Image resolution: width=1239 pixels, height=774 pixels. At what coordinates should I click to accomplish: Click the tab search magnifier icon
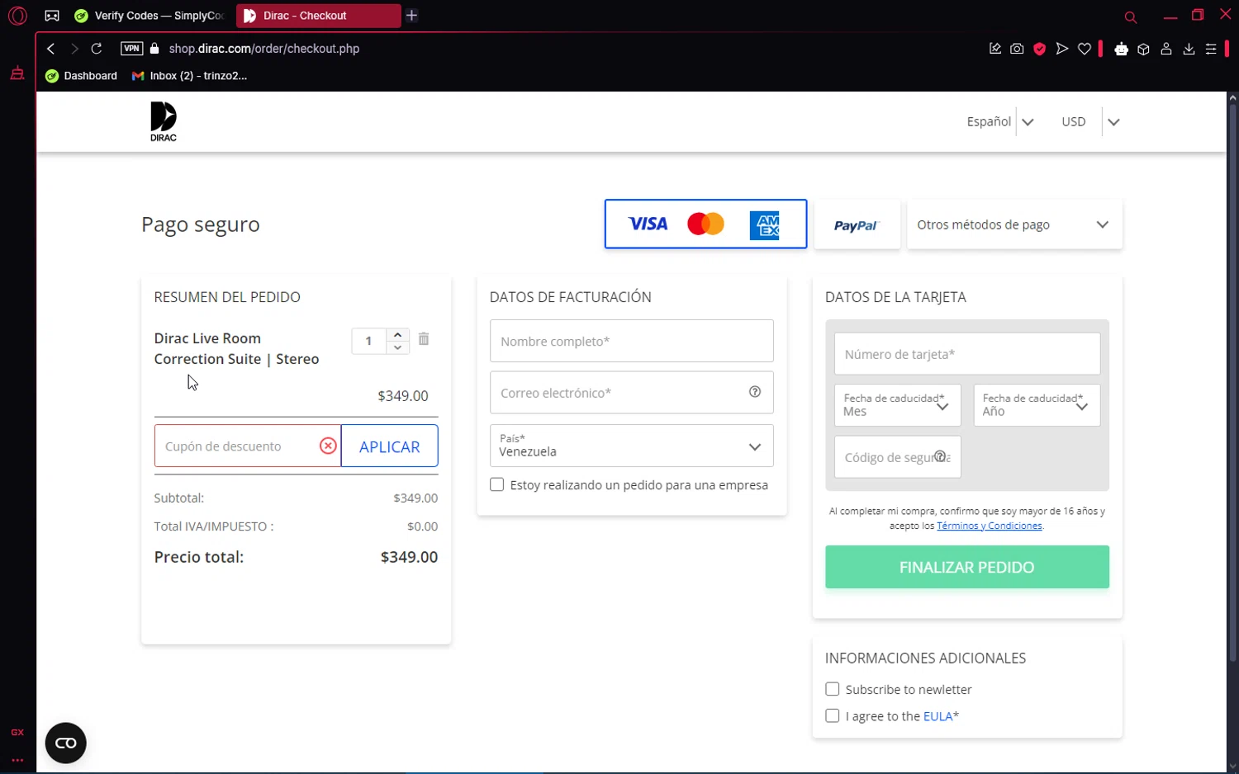1131,17
